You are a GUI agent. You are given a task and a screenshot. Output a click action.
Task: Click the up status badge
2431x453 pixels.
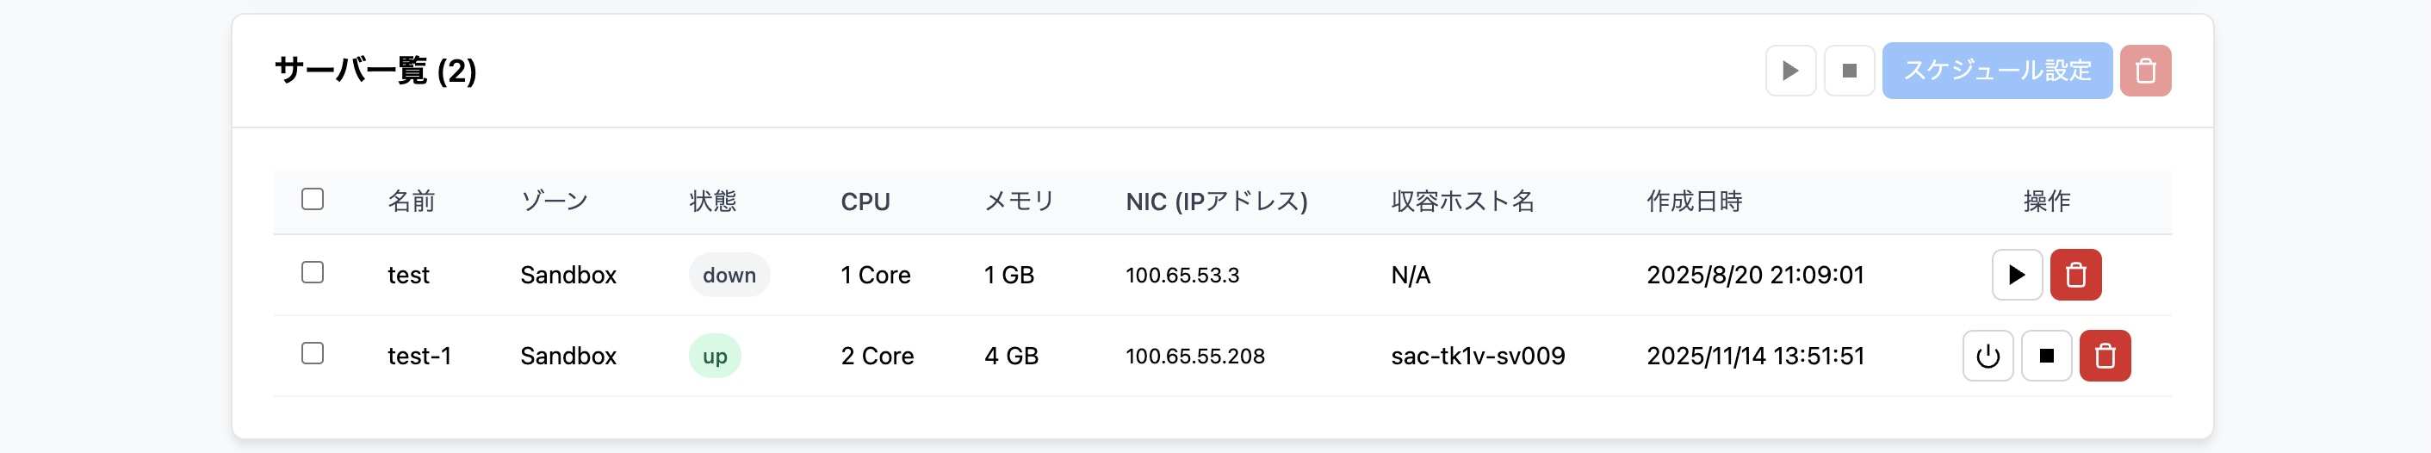(715, 356)
